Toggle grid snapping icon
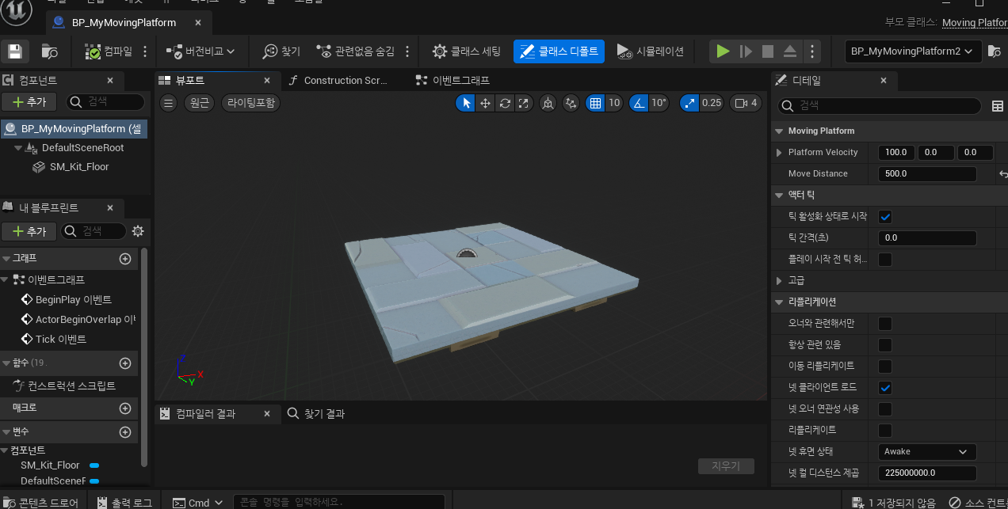The image size is (1008, 509). pyautogui.click(x=594, y=103)
